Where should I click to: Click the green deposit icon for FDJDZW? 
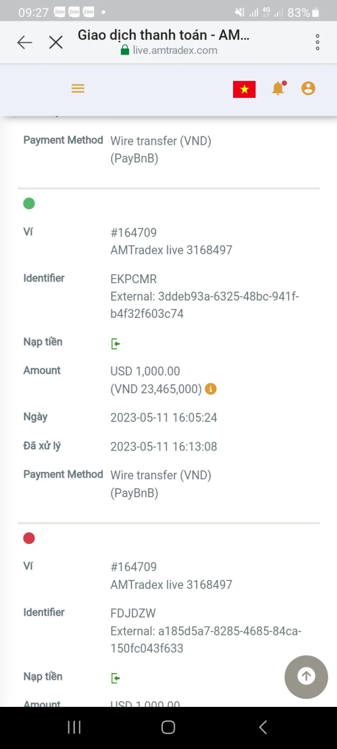point(115,678)
